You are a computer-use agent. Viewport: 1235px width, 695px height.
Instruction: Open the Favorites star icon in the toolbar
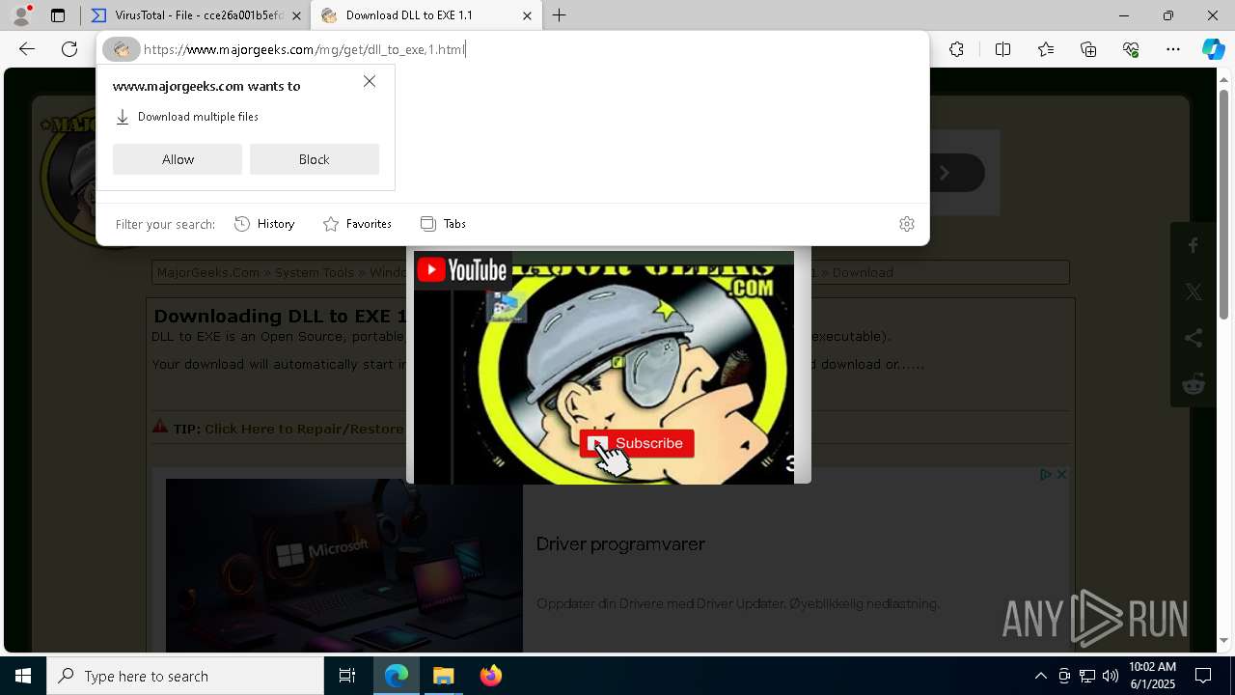pyautogui.click(x=1046, y=49)
